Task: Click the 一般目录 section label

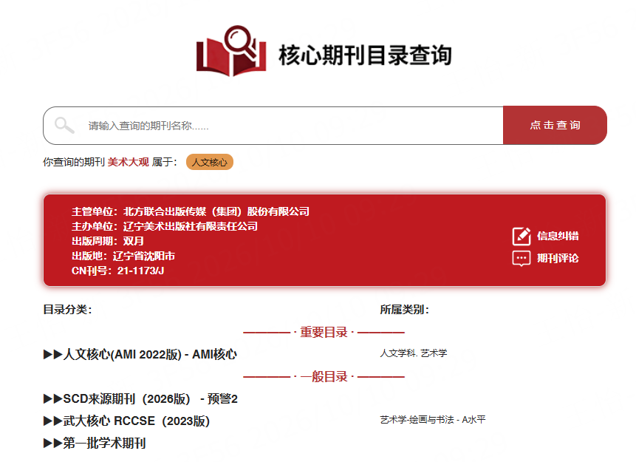Action: pyautogui.click(x=324, y=377)
